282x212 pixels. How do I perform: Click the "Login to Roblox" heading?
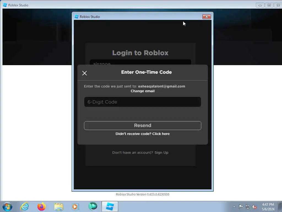(140, 53)
